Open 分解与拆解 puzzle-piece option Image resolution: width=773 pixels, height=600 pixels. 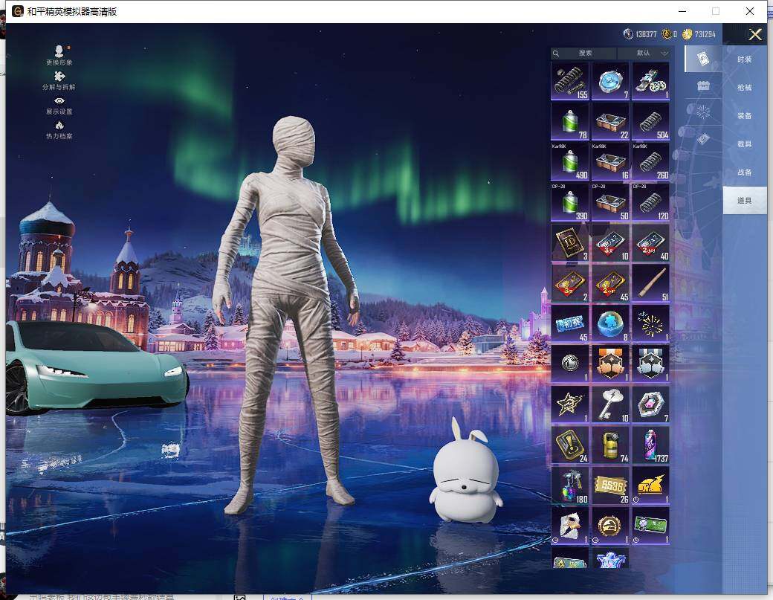point(59,80)
